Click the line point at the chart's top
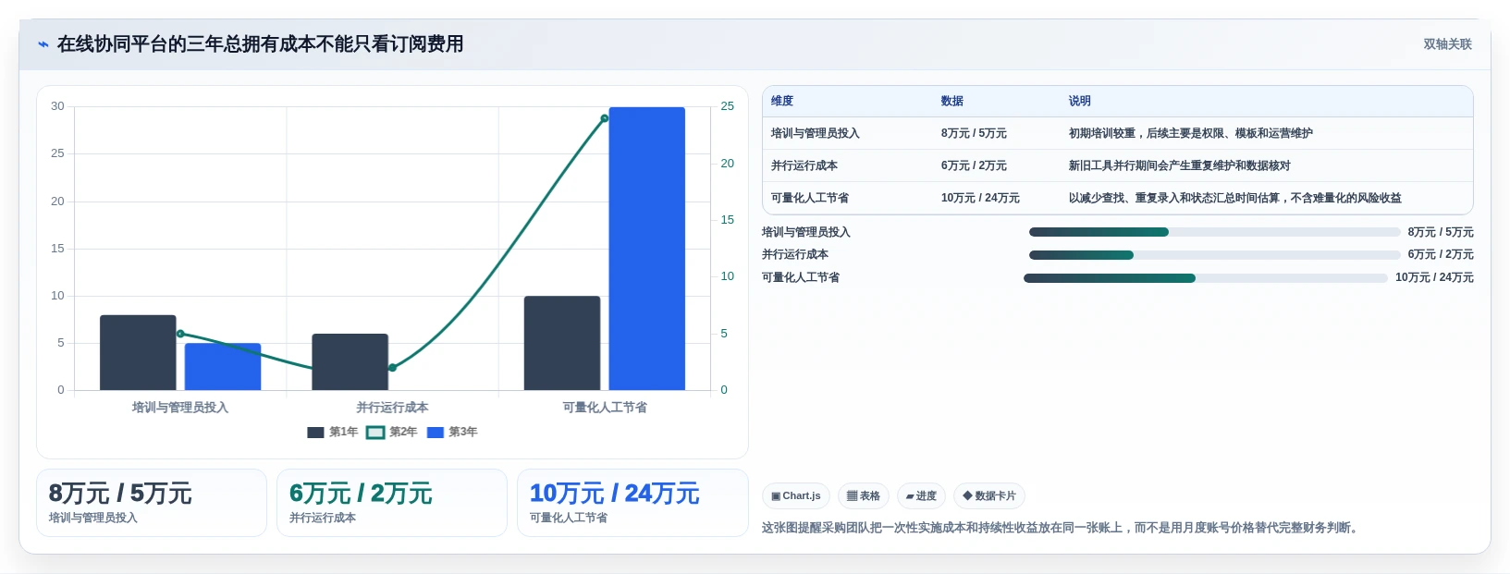The width and height of the screenshot is (1510, 574). (605, 118)
